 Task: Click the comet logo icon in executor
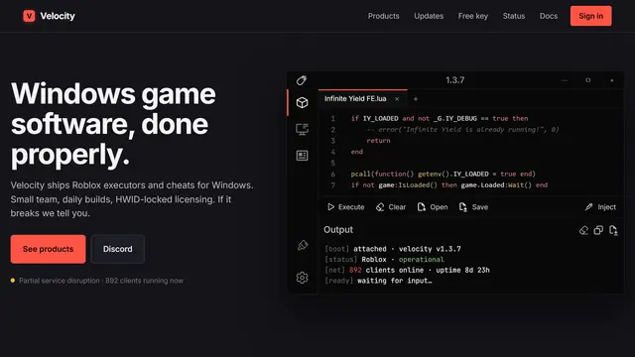(302, 80)
